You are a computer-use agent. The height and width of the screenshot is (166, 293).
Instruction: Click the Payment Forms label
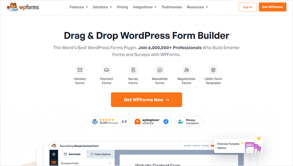click(106, 81)
